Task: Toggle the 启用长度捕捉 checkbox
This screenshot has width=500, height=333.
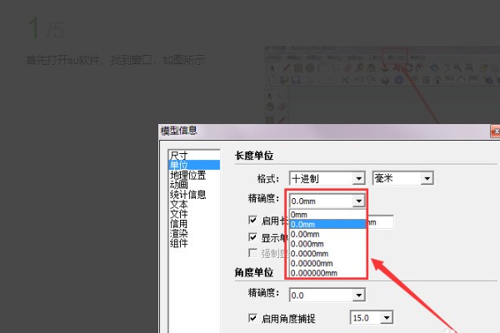Action: pos(252,220)
